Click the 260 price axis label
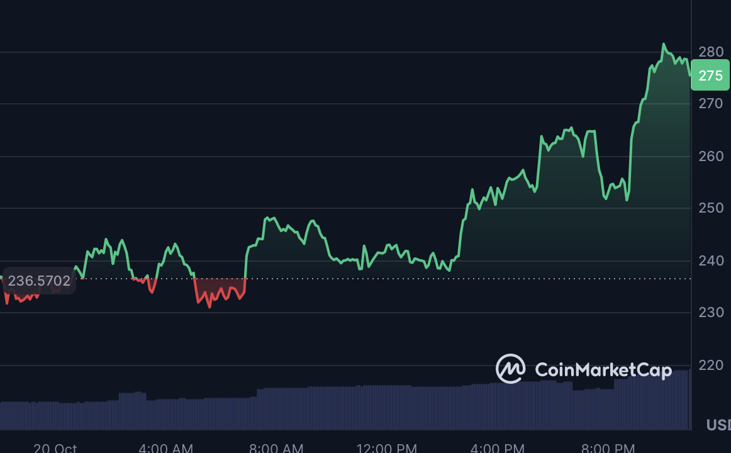731x453 pixels. click(710, 156)
